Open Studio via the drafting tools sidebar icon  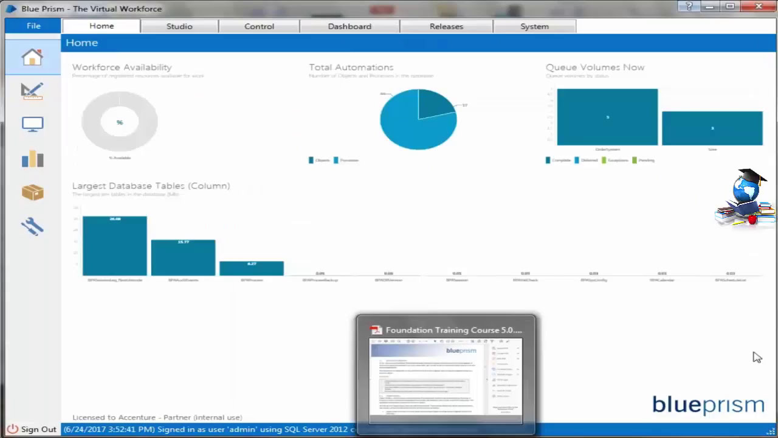tap(32, 91)
